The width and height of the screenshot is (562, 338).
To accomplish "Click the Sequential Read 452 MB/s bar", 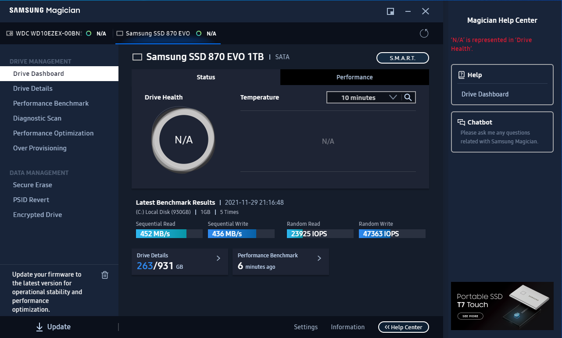I will 169,234.
